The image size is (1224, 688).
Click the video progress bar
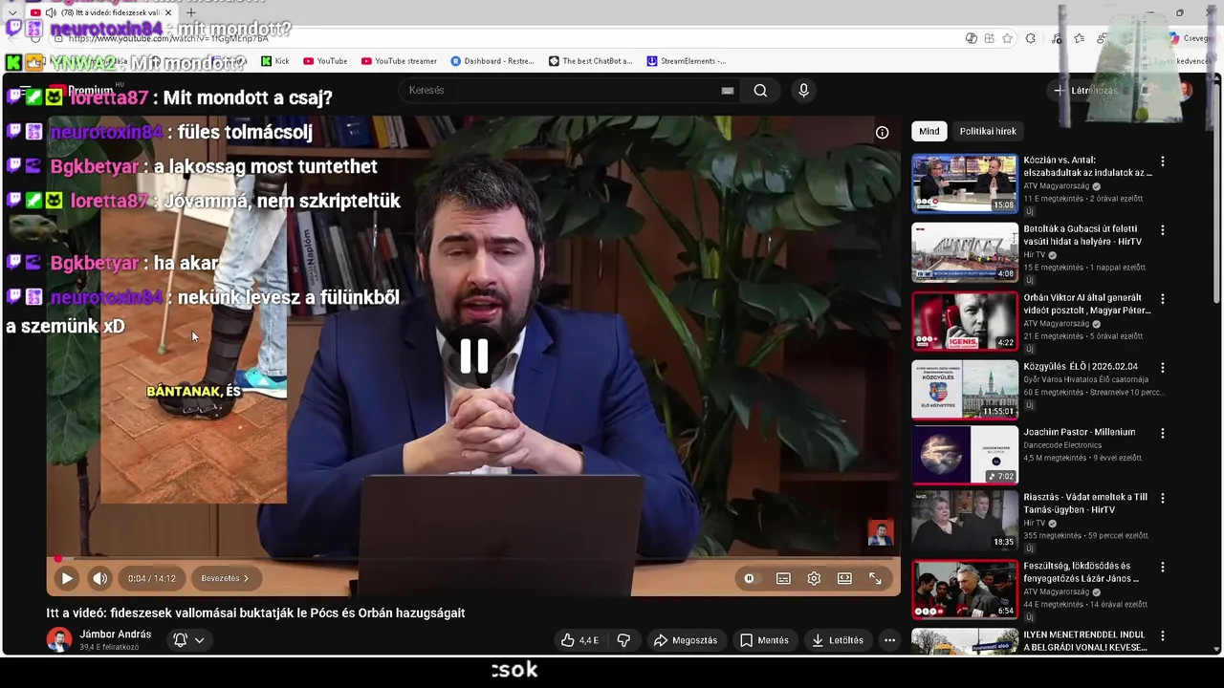point(473,558)
